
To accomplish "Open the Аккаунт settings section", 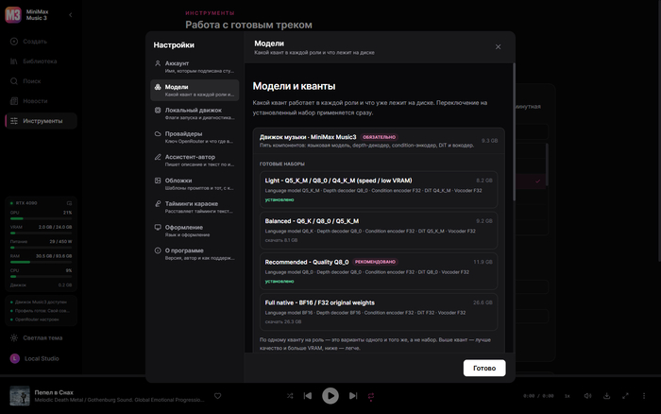I will (195, 67).
